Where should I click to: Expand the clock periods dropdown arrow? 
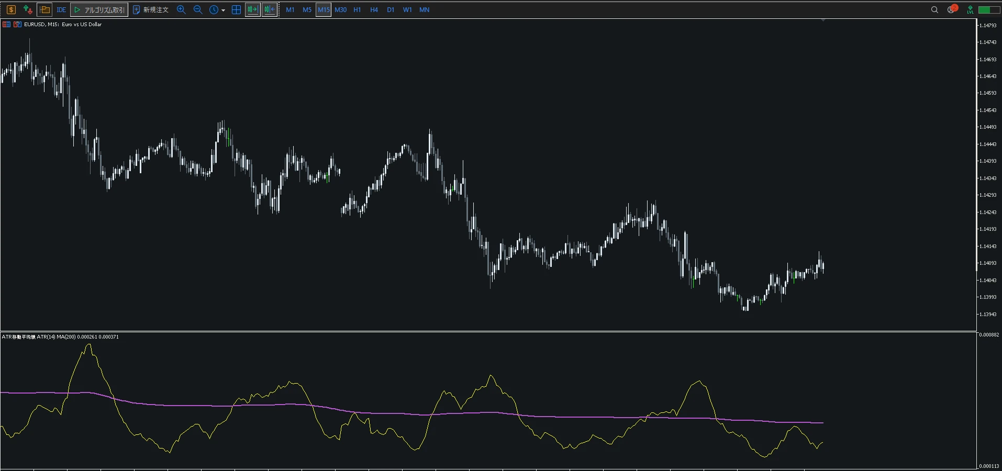(224, 10)
